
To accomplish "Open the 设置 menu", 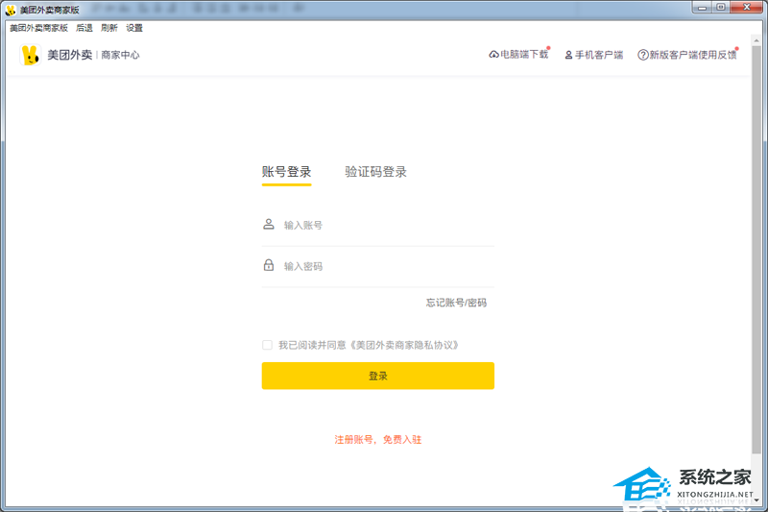I will [x=134, y=28].
